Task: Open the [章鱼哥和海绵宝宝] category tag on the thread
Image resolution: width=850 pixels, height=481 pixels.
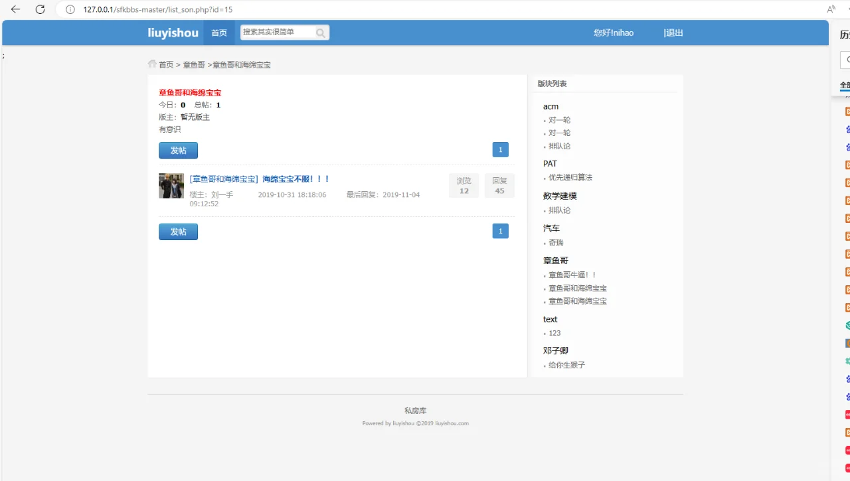Action: (x=224, y=179)
